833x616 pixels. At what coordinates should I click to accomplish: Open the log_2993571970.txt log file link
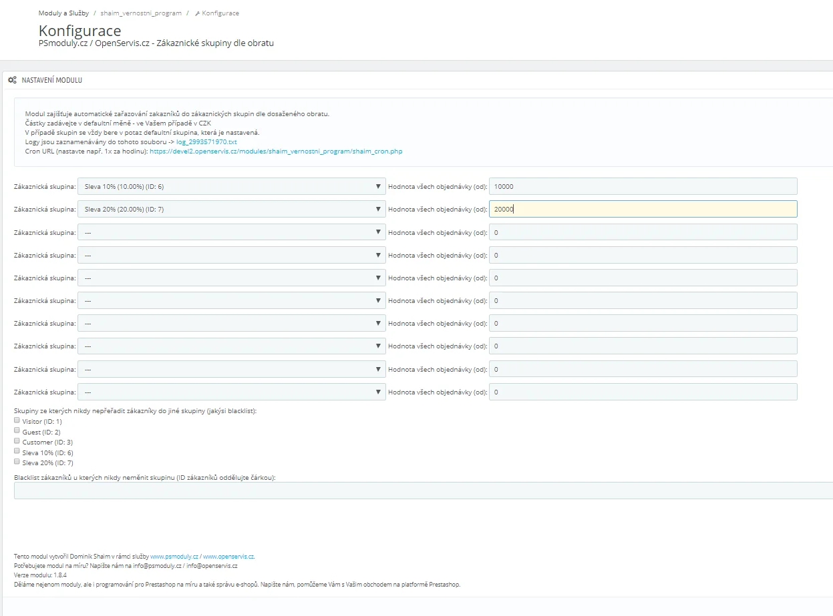tap(206, 142)
